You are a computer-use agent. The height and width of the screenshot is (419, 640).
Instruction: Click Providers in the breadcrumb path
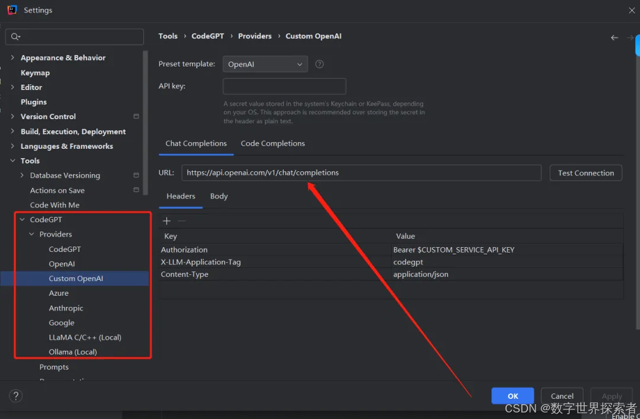tap(255, 36)
